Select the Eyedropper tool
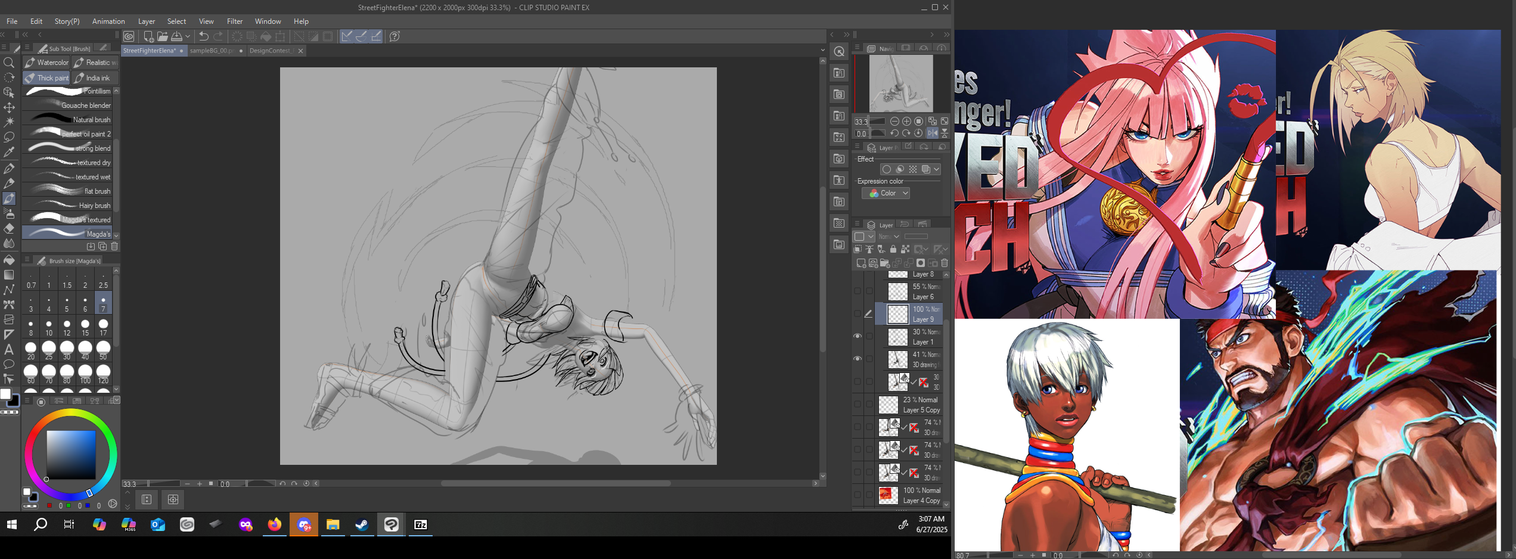The height and width of the screenshot is (559, 1516). pyautogui.click(x=9, y=153)
